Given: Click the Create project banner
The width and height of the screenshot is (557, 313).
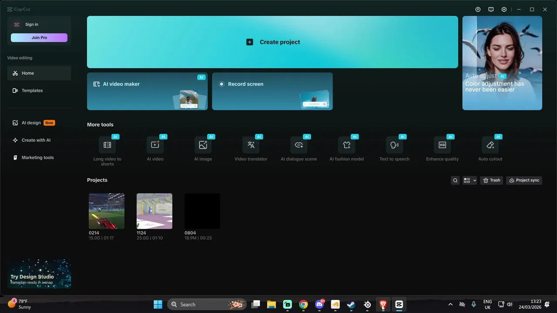Looking at the screenshot, I should 272,42.
